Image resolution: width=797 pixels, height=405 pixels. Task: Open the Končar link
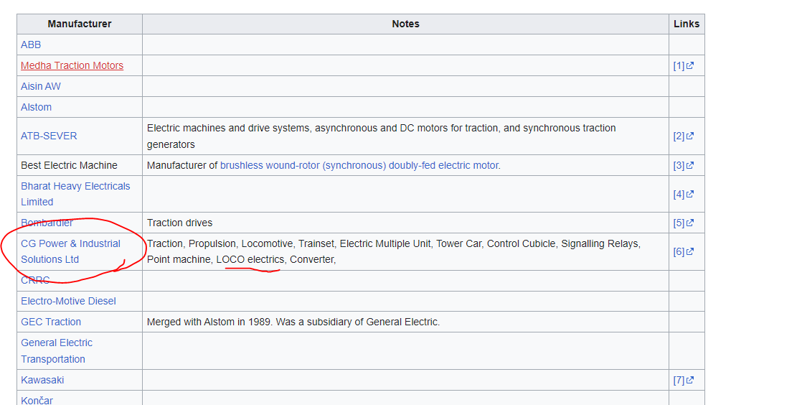(37, 401)
